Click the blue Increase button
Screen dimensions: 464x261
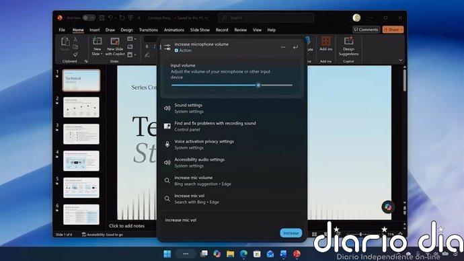click(x=291, y=233)
